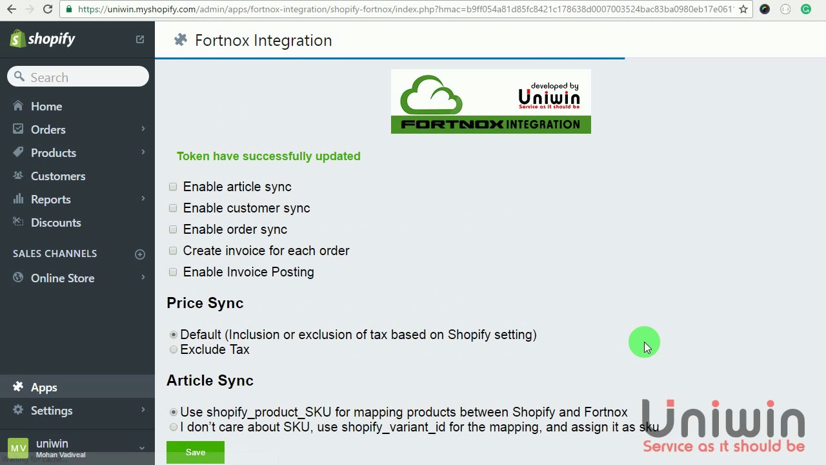
Task: Enable order sync checkbox
Action: click(x=173, y=229)
